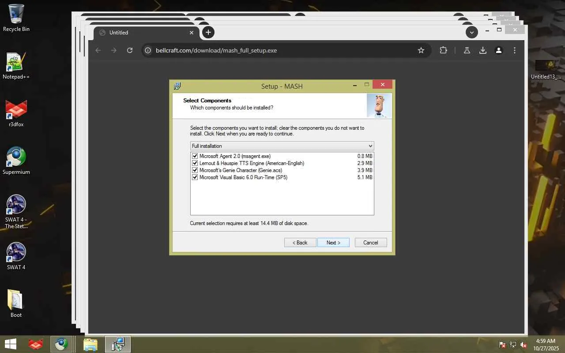This screenshot has width=565, height=353.
Task: Open the Action Center flag tray icon
Action: pos(502,345)
